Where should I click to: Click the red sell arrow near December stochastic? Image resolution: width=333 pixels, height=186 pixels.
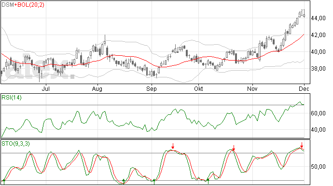(x=302, y=145)
